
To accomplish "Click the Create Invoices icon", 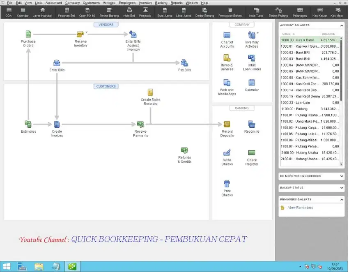I will point(57,124).
